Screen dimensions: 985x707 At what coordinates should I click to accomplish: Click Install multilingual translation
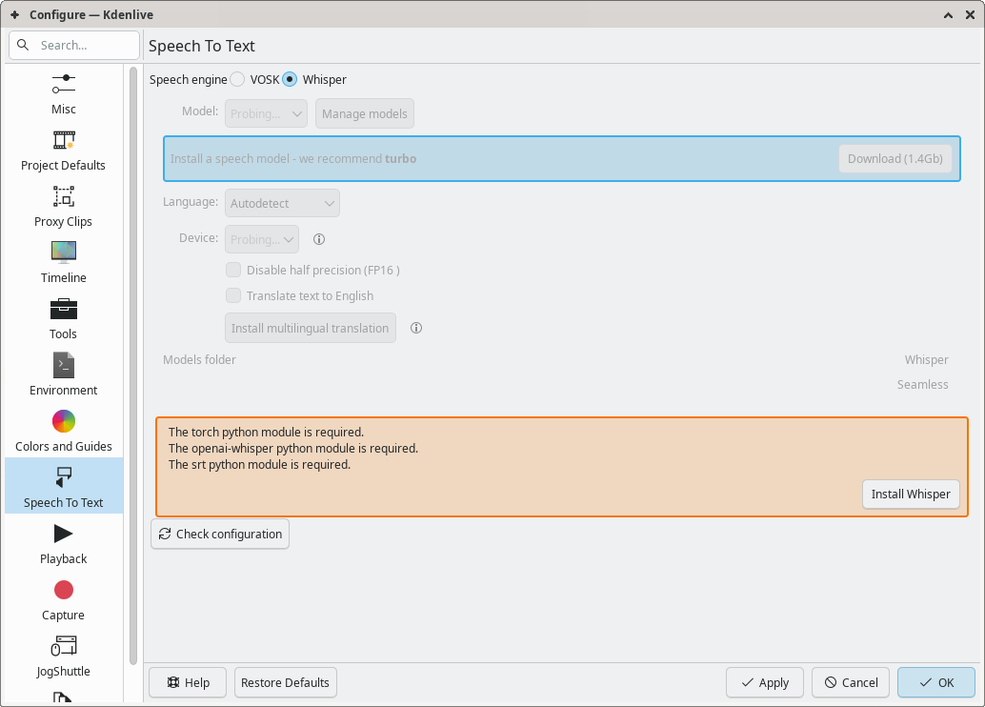click(311, 328)
